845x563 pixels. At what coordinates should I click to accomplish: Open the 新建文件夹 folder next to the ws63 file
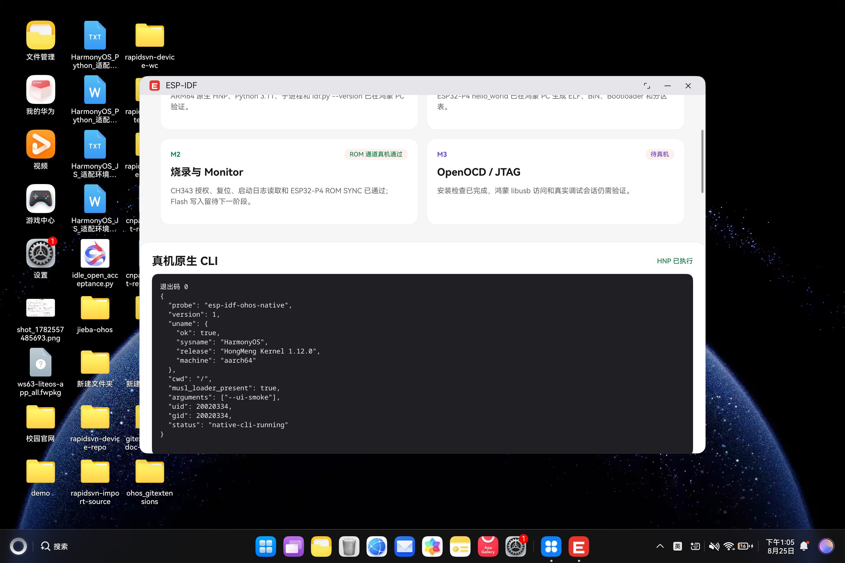95,362
